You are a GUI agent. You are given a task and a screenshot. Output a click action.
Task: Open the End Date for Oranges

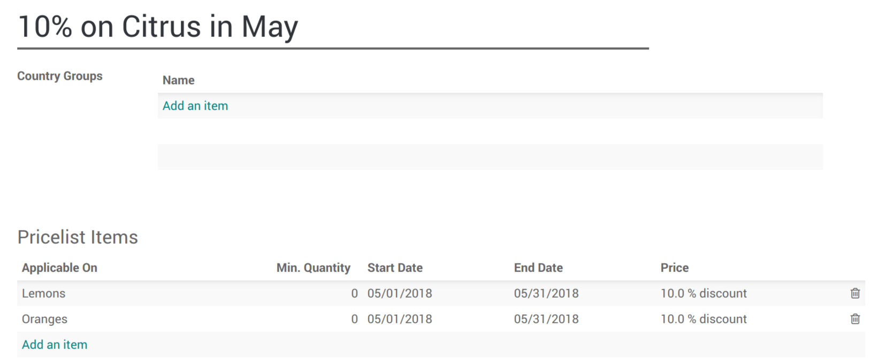[x=546, y=319]
